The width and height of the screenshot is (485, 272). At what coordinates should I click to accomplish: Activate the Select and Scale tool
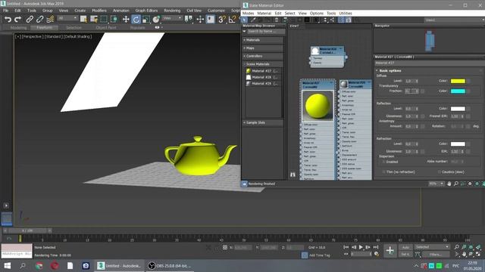(146, 20)
